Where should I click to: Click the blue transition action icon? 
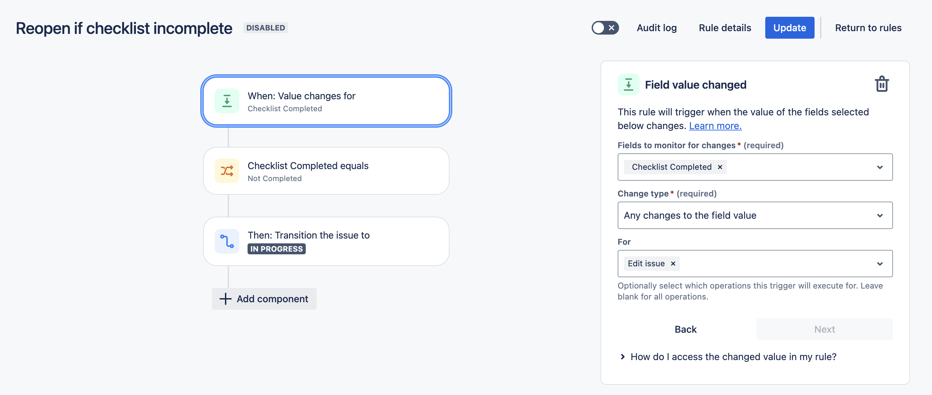click(x=227, y=241)
